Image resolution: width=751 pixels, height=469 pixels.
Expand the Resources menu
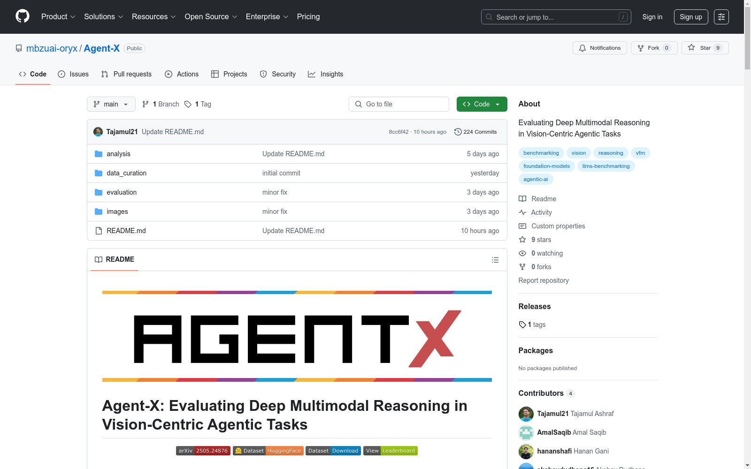[154, 17]
